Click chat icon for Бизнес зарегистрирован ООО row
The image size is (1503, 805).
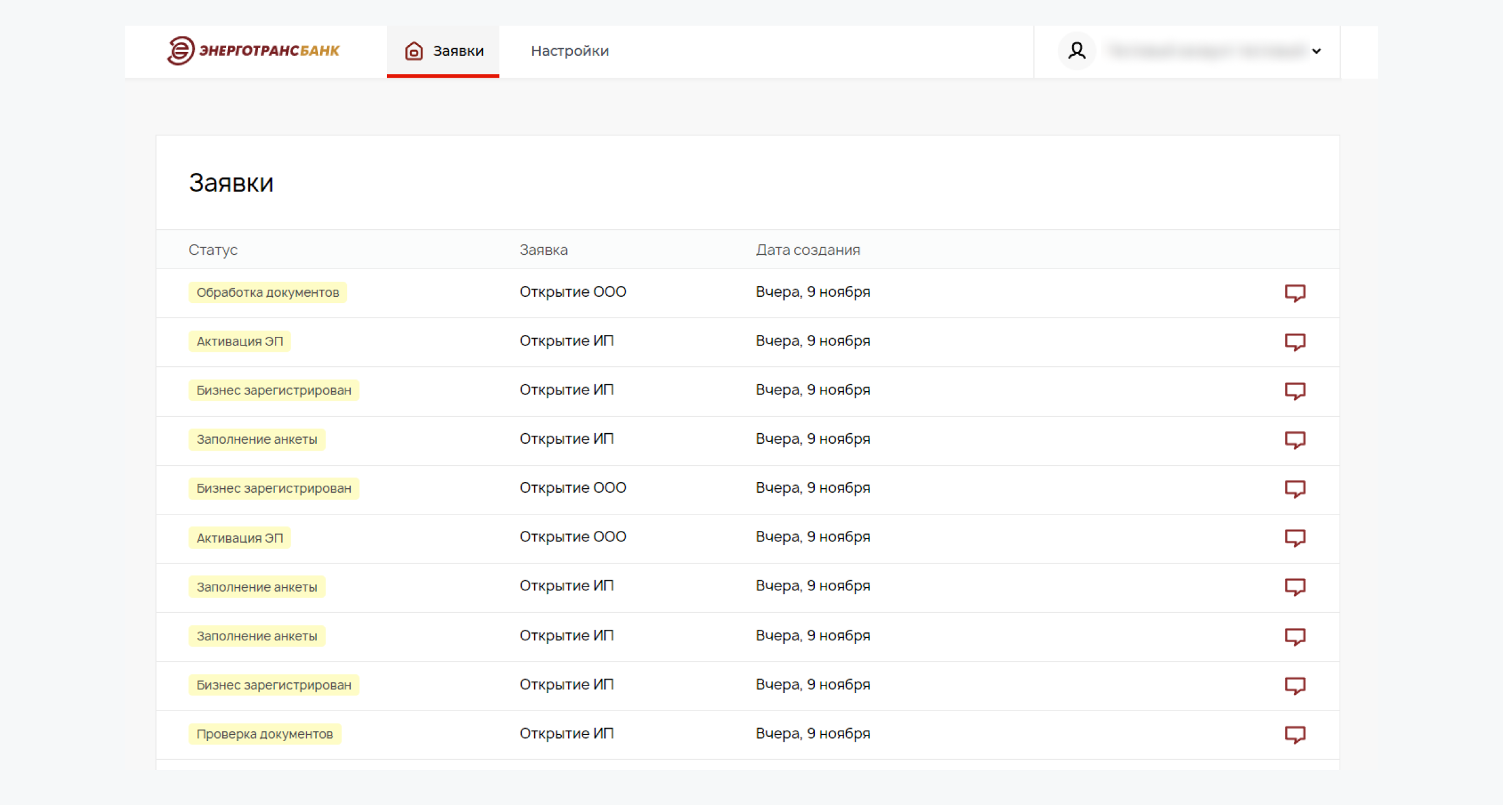[1294, 488]
